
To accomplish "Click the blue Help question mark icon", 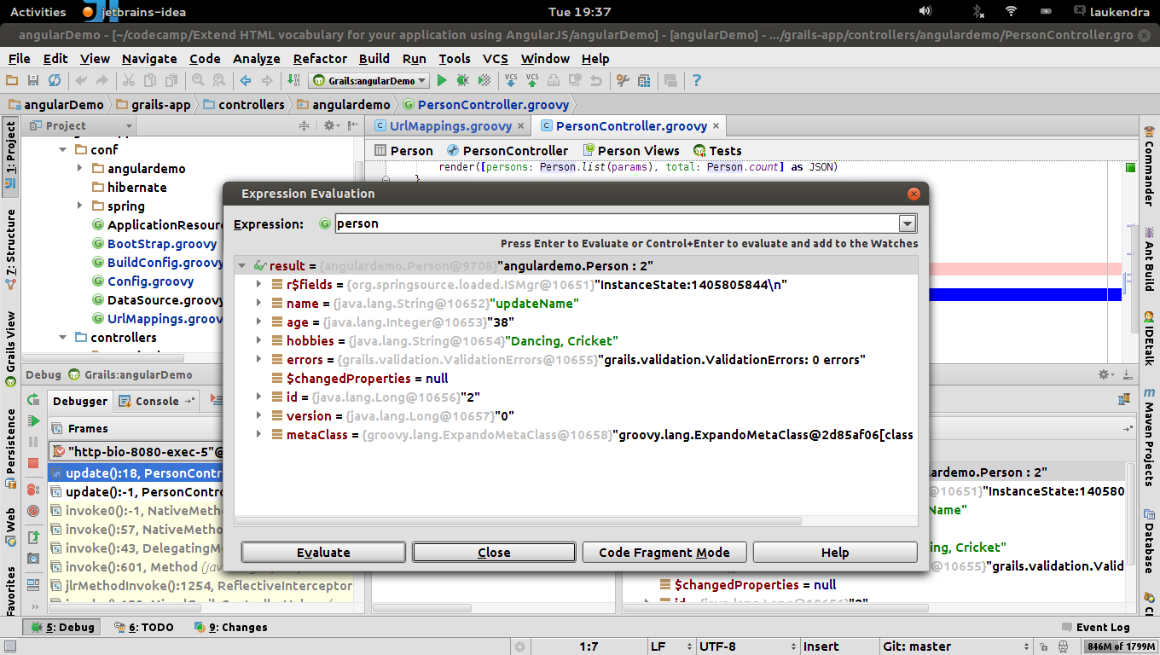I will 697,80.
